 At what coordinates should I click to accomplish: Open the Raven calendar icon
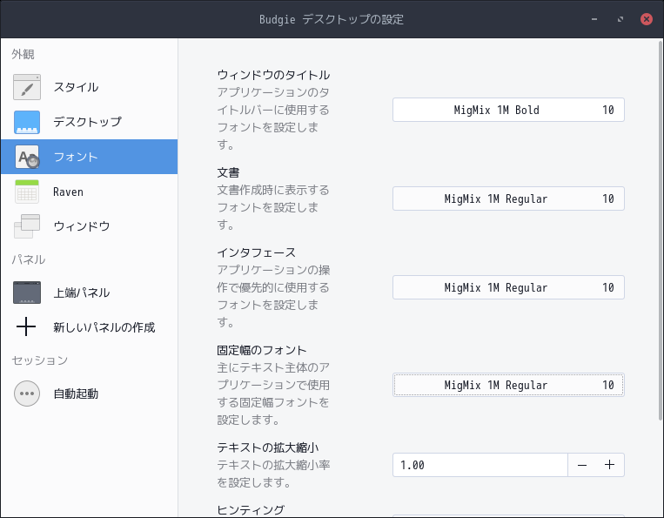pyautogui.click(x=27, y=192)
